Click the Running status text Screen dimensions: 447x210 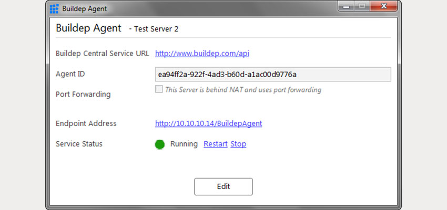(184, 144)
